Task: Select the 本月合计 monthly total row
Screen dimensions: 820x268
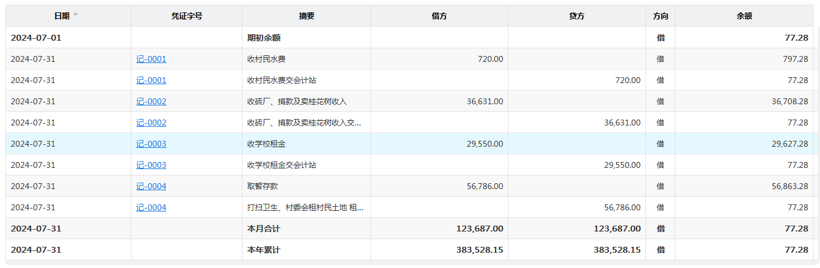Action: [264, 229]
